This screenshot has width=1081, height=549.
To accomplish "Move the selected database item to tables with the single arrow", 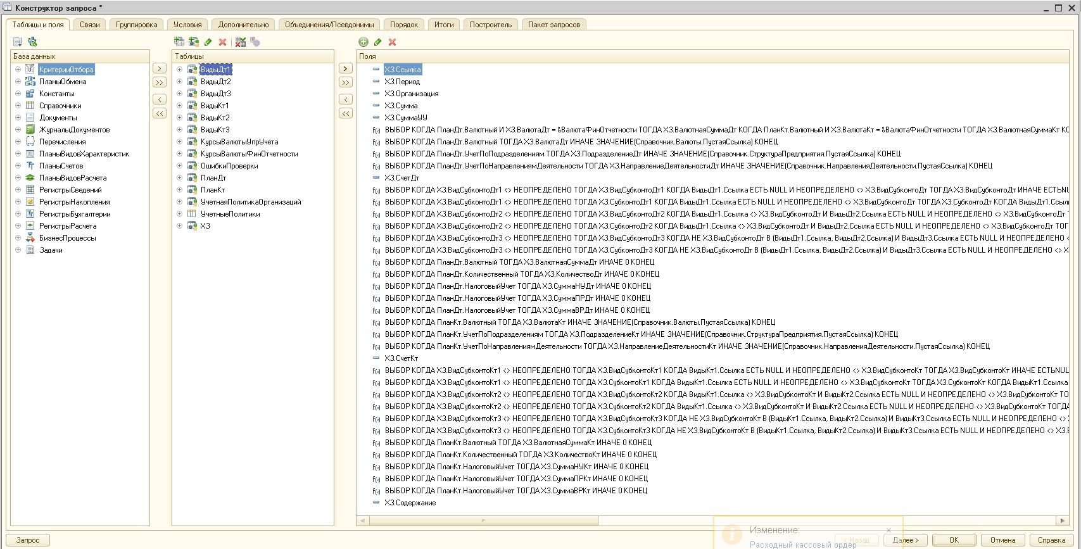I will [160, 68].
